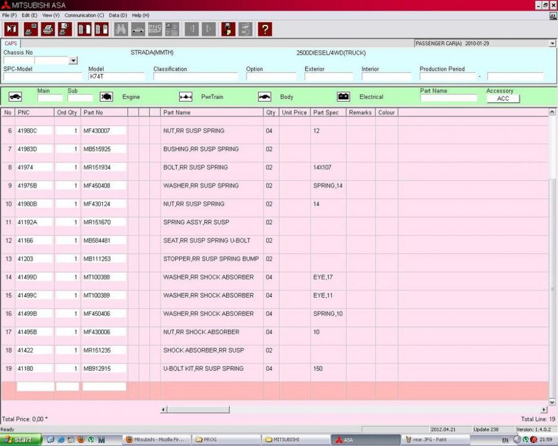
Task: Switch to Mitsubishi - Mozilla Firefox taskbar window
Action: click(156, 439)
